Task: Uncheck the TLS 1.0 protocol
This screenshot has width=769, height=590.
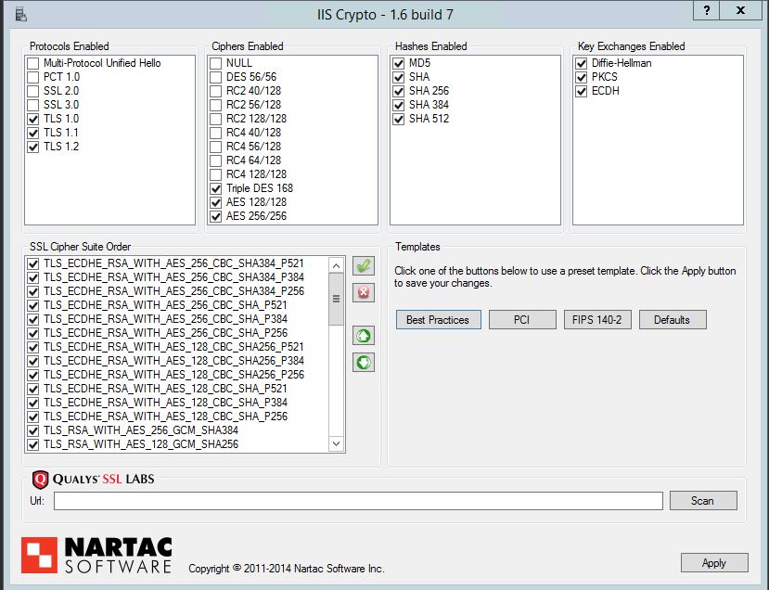Action: tap(32, 119)
